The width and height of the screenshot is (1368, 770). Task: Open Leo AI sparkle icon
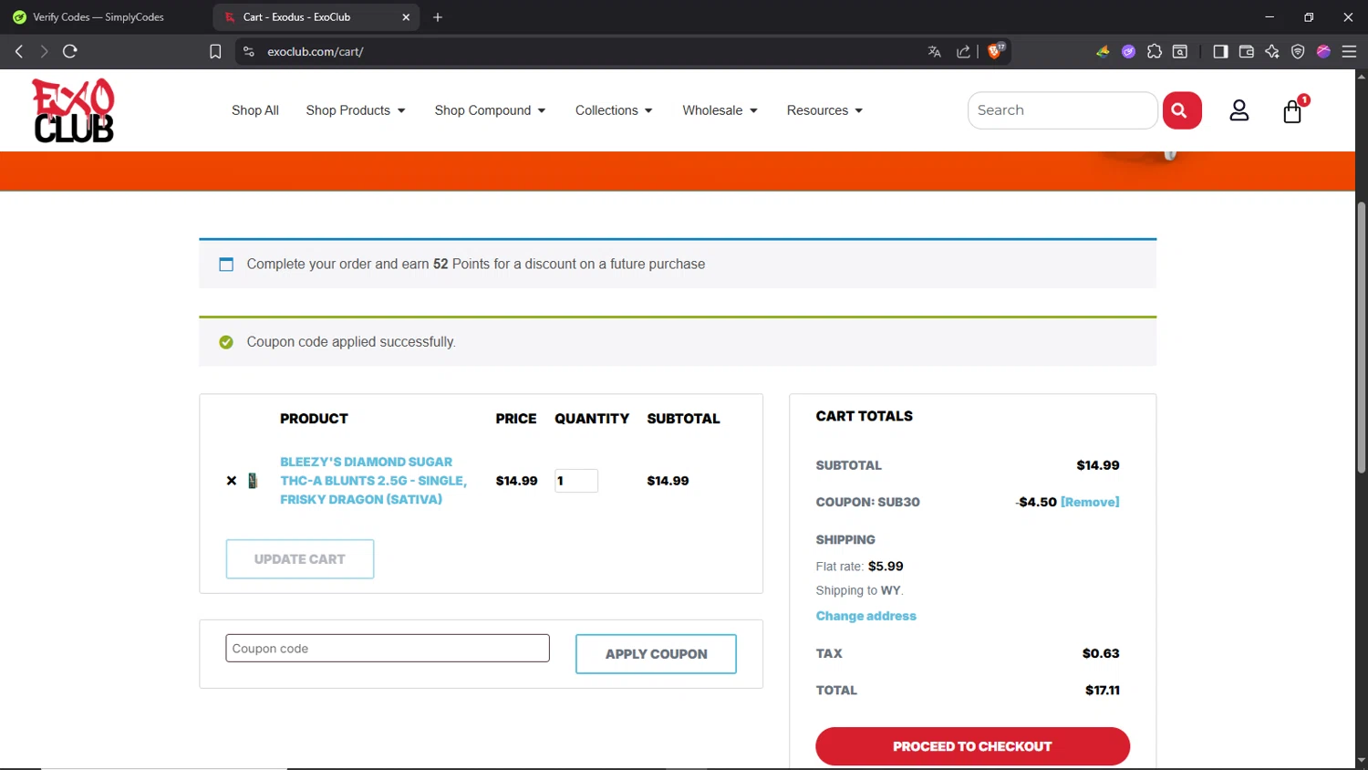[1272, 52]
